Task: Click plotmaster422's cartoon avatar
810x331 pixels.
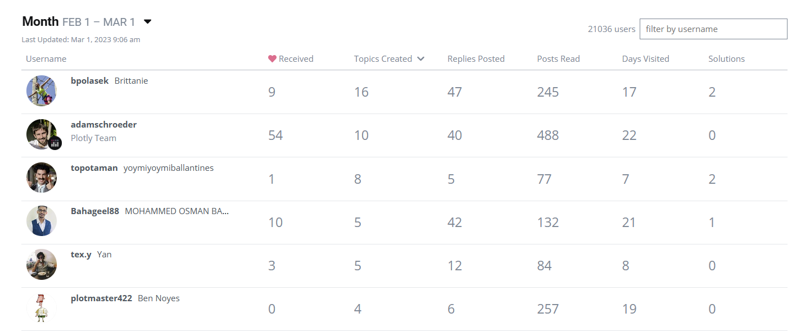Action: tap(42, 307)
